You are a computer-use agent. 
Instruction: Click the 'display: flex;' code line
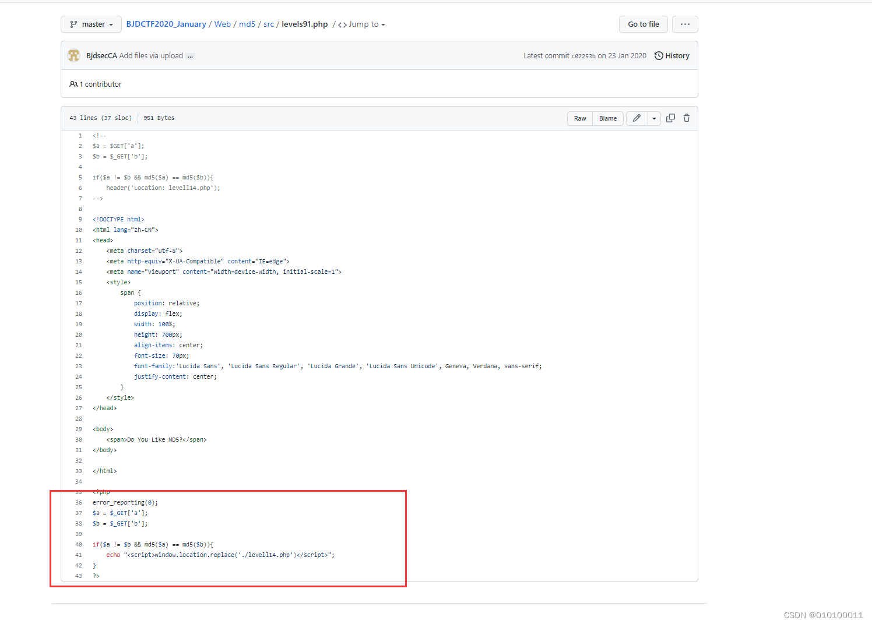158,314
